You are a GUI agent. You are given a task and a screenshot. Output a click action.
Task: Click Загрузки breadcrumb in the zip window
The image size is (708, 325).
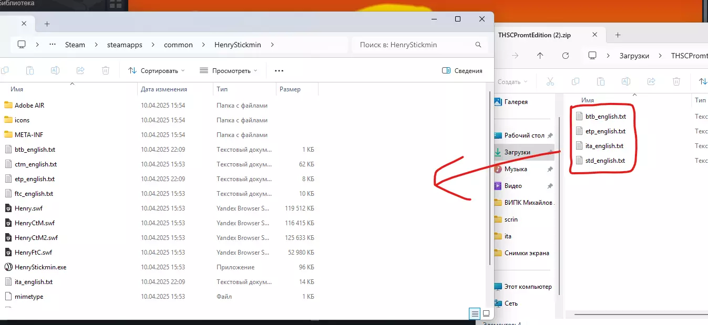(635, 56)
